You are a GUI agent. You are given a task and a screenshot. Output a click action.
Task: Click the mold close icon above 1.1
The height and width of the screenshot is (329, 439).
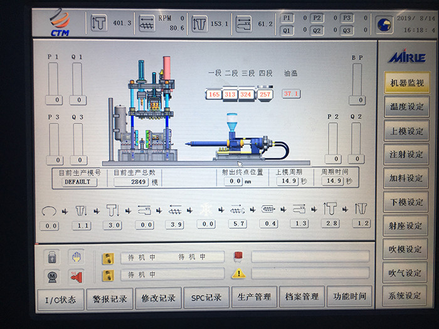[x=82, y=211]
